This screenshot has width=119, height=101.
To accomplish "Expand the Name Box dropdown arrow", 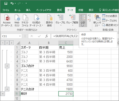I will pos(20,36).
